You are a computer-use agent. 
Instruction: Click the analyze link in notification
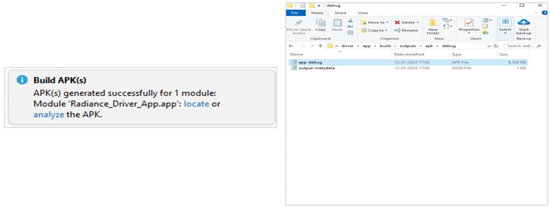pyautogui.click(x=49, y=114)
